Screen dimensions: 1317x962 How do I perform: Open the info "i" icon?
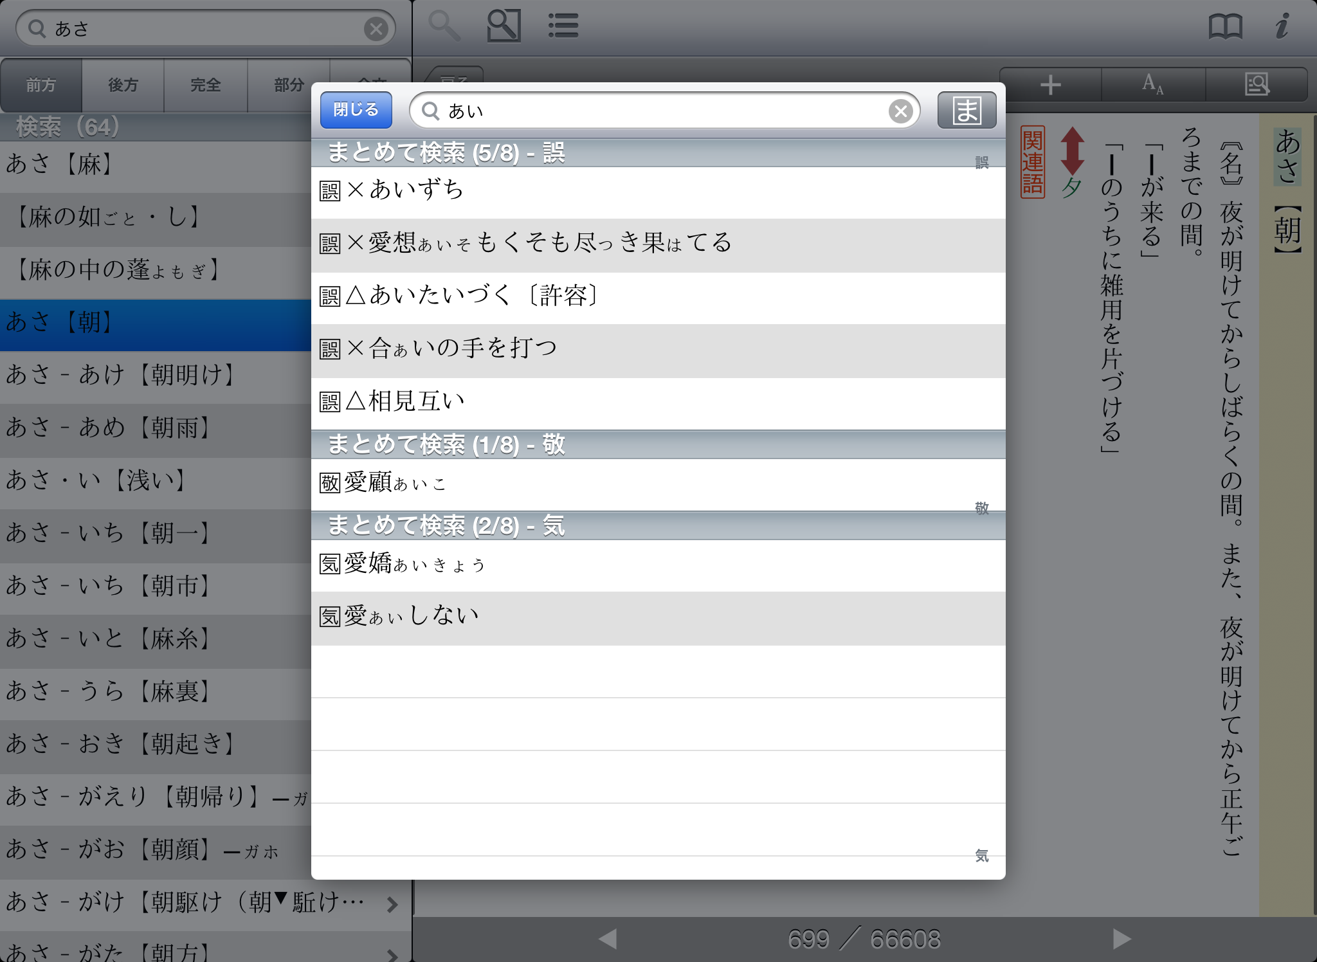click(x=1282, y=26)
